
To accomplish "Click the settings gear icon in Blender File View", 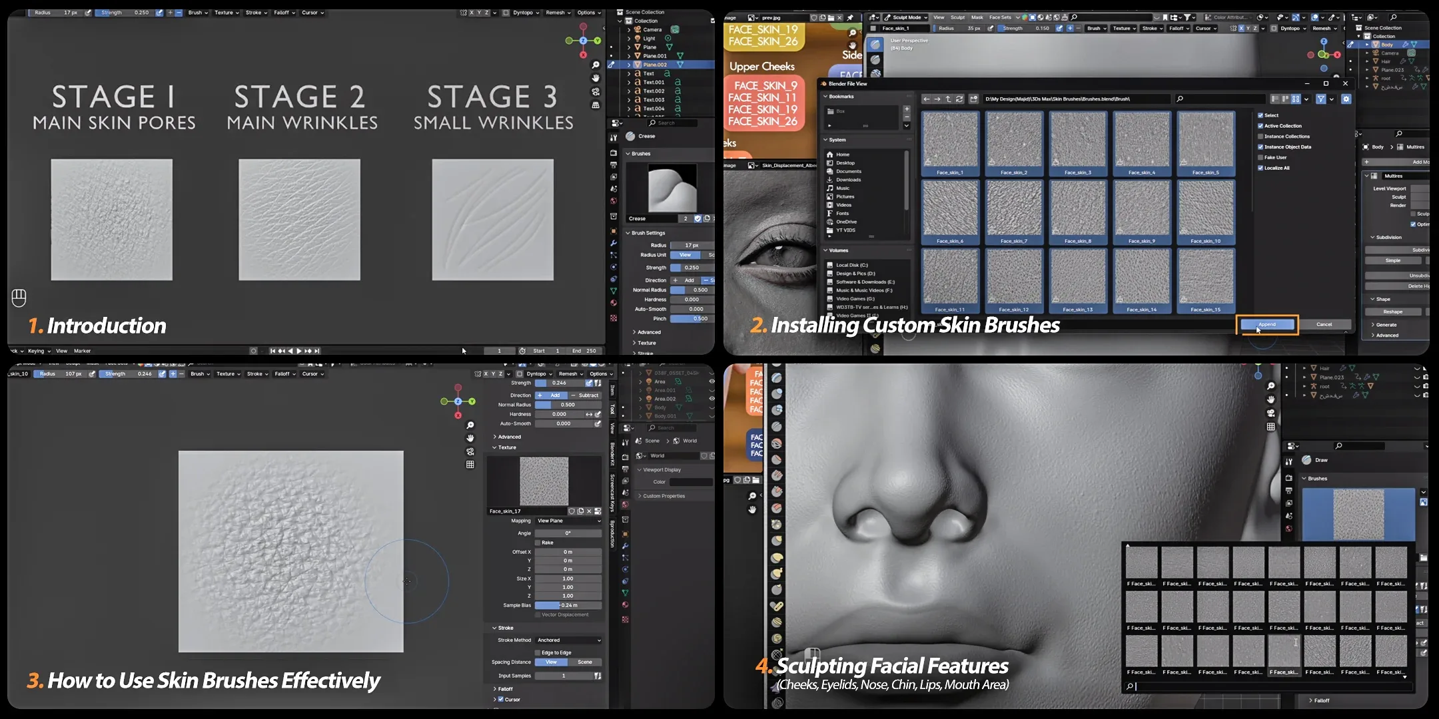I will tap(1346, 99).
